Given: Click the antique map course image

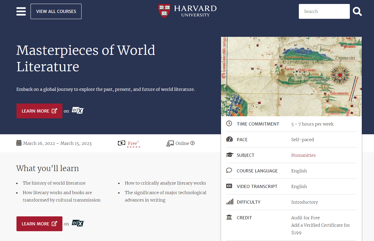Looking at the screenshot, I should 291,76.
